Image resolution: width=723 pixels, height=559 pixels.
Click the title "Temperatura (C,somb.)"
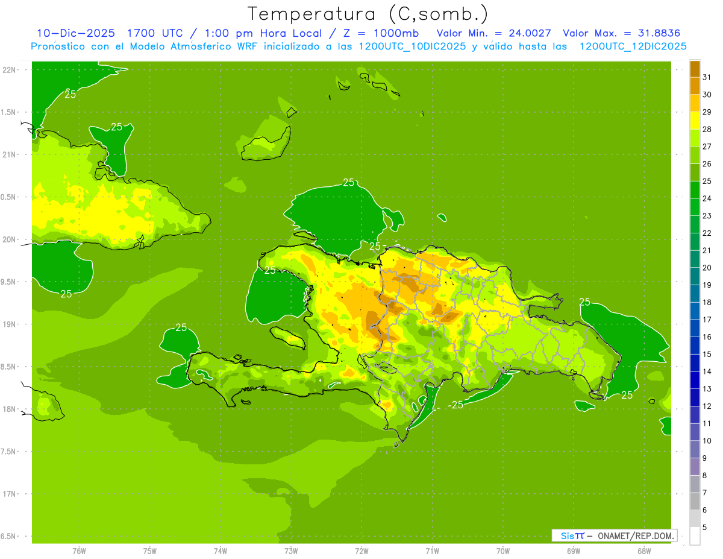pos(368,14)
